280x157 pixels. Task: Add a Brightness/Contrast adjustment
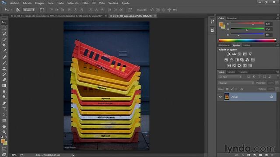click(x=229, y=54)
